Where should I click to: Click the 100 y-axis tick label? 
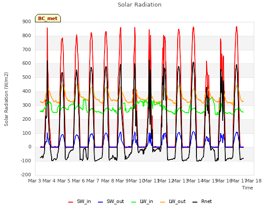pyautogui.click(x=27, y=133)
